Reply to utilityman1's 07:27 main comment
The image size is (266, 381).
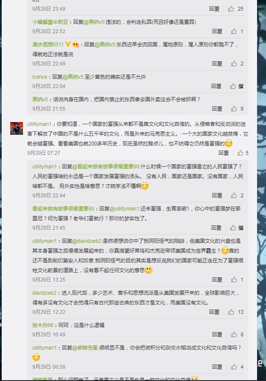[223, 153]
